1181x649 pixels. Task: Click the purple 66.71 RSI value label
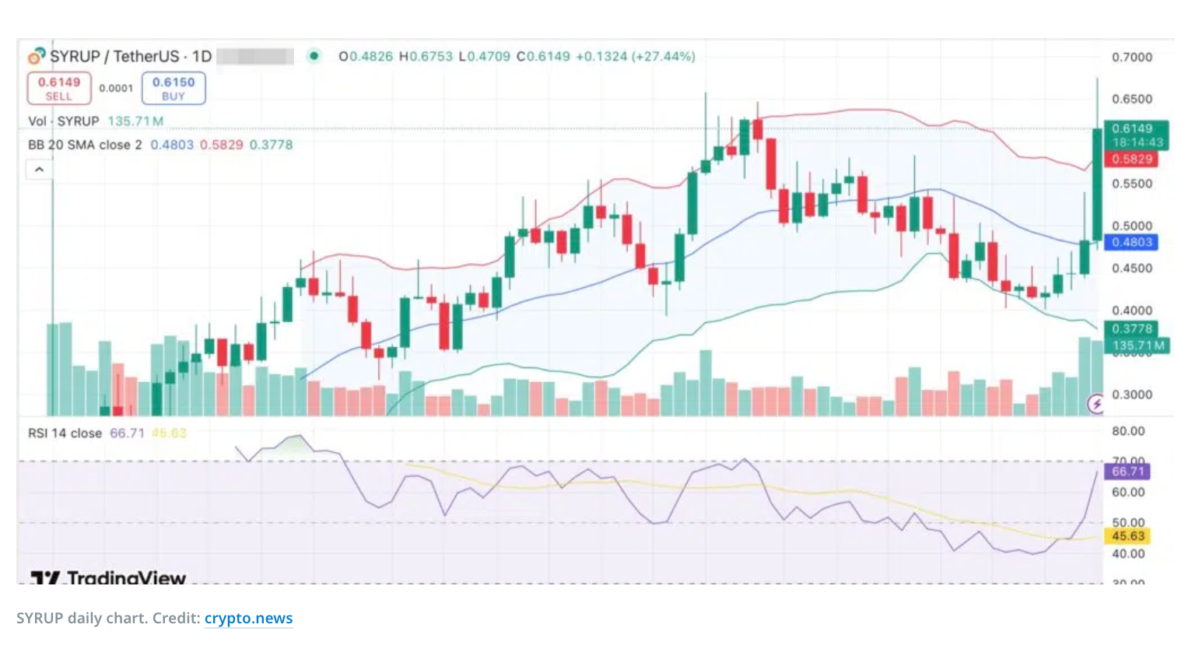(x=1127, y=472)
